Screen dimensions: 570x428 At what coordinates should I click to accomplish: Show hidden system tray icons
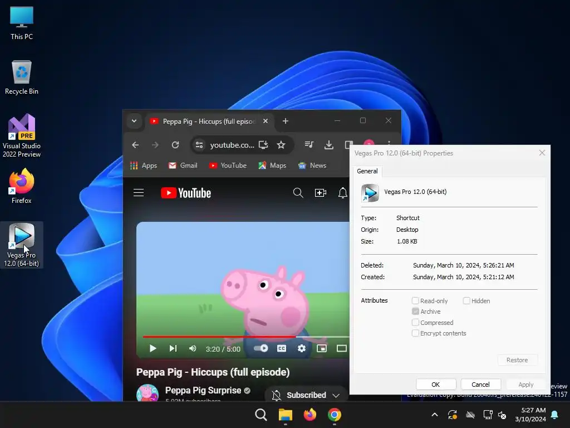pos(434,415)
